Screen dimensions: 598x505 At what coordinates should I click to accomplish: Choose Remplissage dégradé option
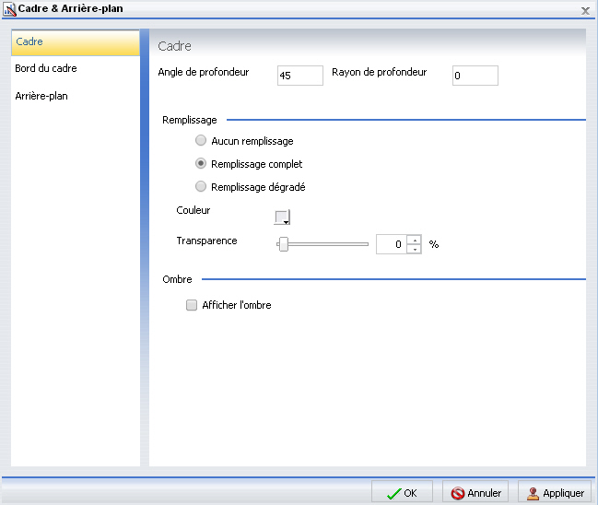(201, 186)
